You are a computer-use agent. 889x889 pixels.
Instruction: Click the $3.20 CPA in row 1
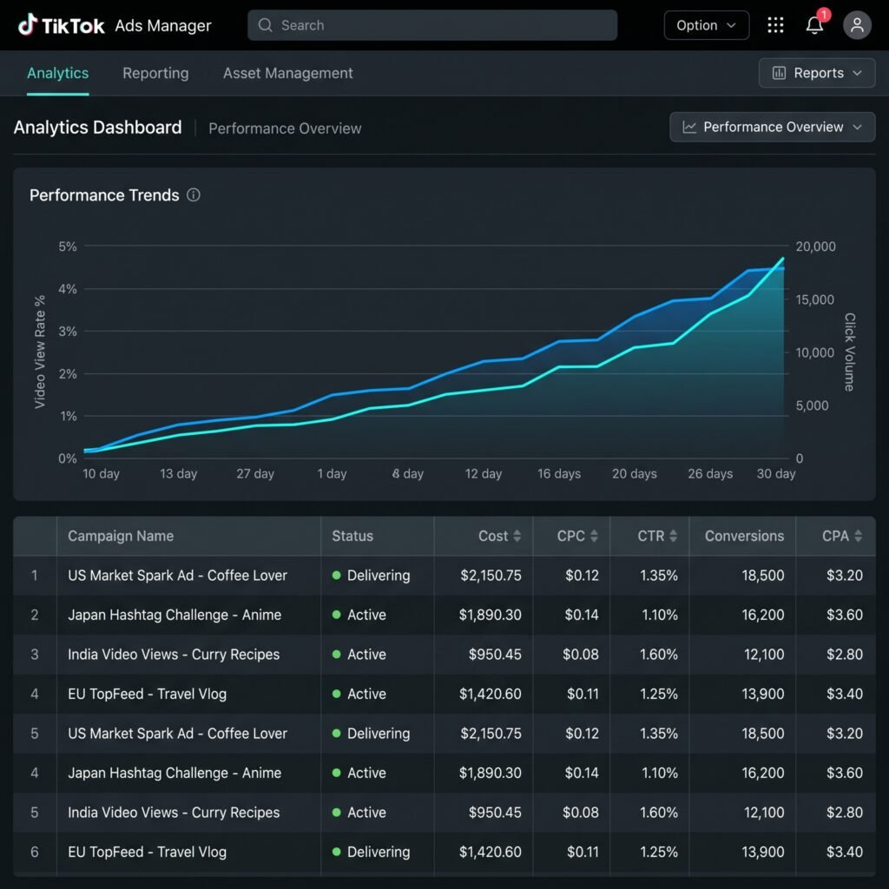tap(844, 576)
